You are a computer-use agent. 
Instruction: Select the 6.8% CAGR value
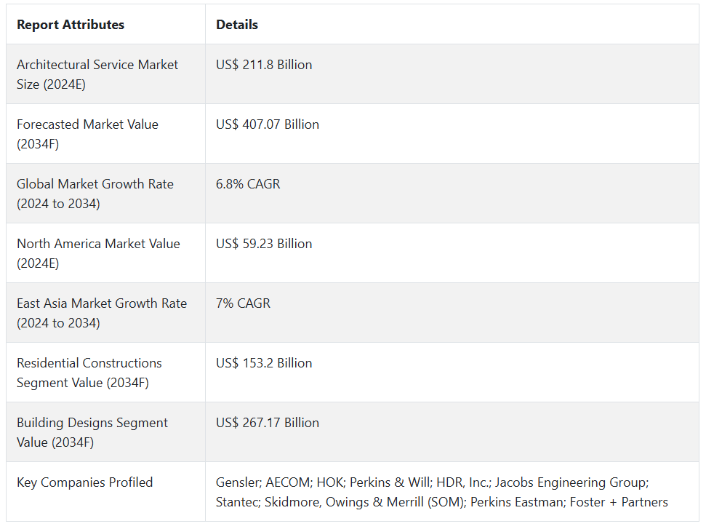248,184
